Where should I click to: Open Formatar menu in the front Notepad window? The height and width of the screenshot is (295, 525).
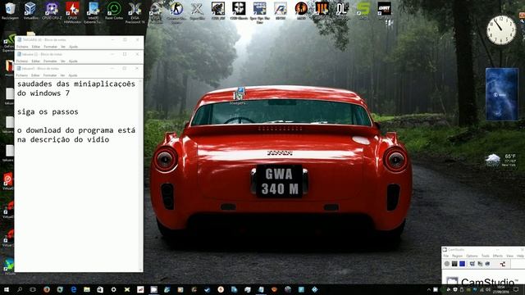point(50,75)
